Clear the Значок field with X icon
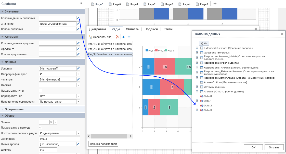Screen dimensions: 286x154 click(51, 122)
